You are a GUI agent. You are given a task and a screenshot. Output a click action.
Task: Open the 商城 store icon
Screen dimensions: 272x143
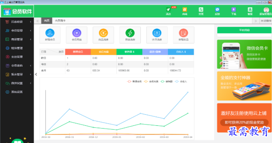coord(185,11)
